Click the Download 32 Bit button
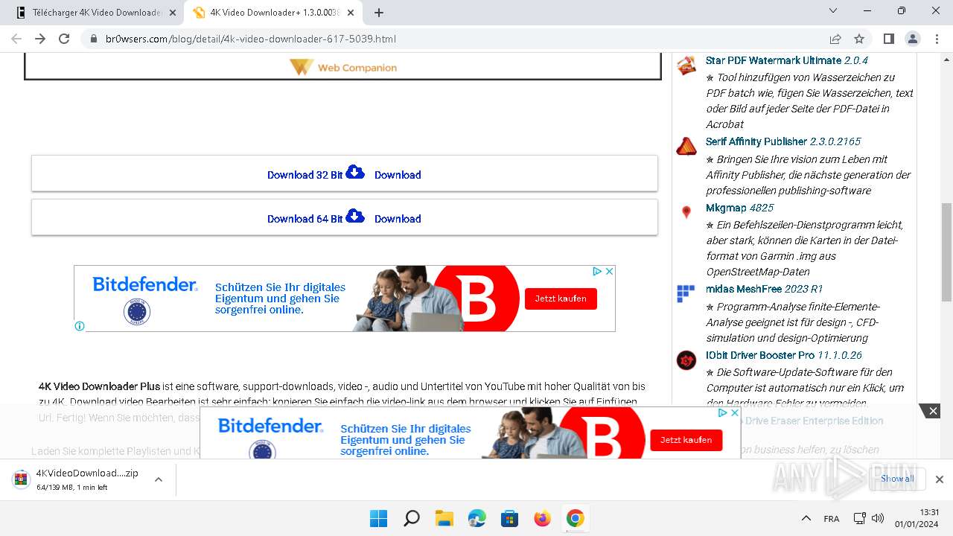This screenshot has height=536, width=953. (344, 173)
